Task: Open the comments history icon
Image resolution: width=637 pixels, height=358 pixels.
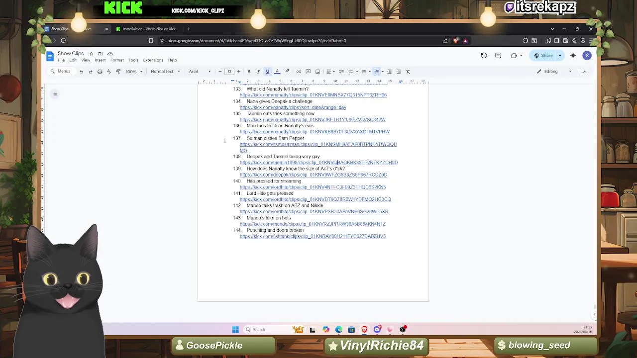Action: 498,56
